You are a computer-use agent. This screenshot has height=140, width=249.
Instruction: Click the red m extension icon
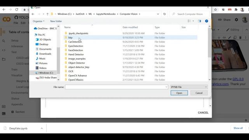(x=230, y=9)
